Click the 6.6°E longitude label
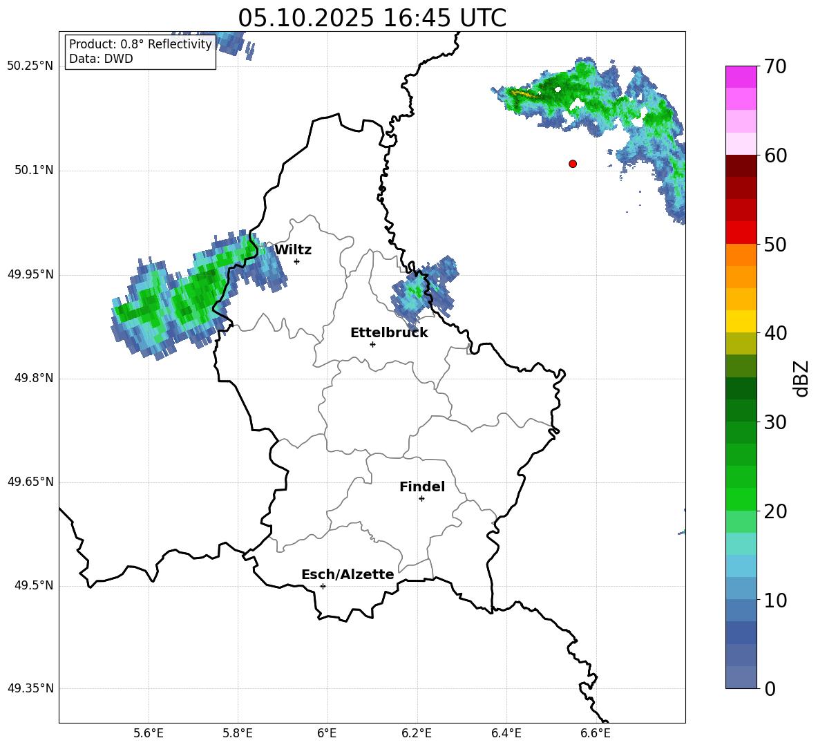The image size is (818, 747). [596, 734]
